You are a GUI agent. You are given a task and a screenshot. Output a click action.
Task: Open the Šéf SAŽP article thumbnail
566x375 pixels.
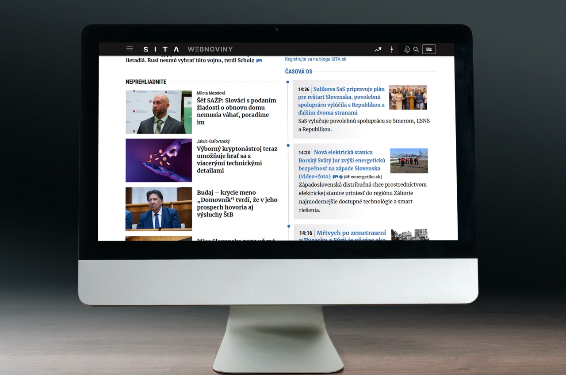click(159, 112)
